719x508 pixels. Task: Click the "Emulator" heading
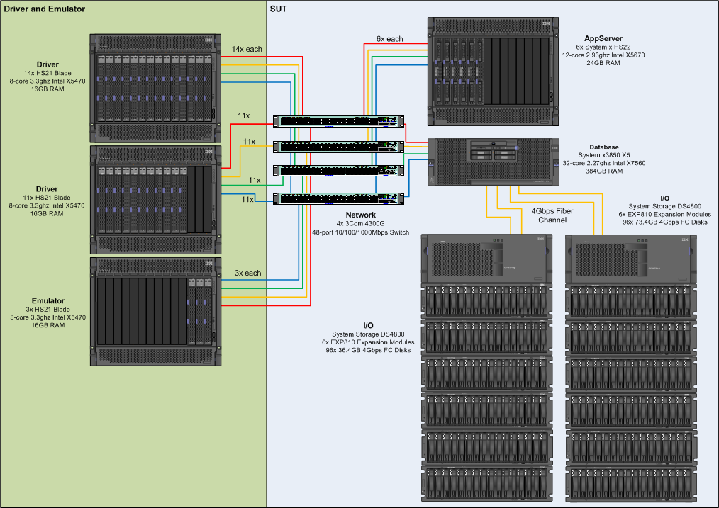(48, 300)
